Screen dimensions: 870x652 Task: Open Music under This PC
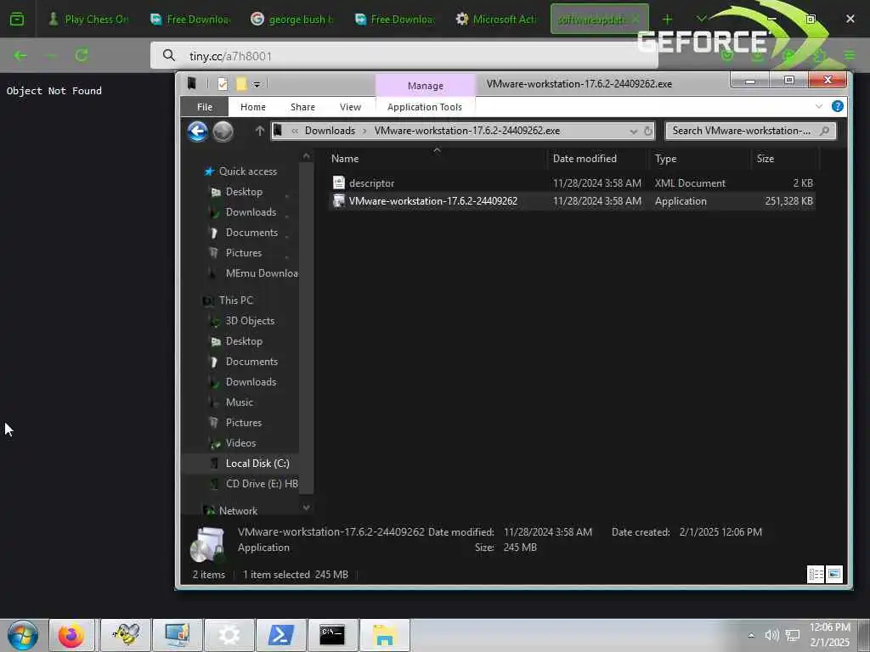click(x=239, y=402)
